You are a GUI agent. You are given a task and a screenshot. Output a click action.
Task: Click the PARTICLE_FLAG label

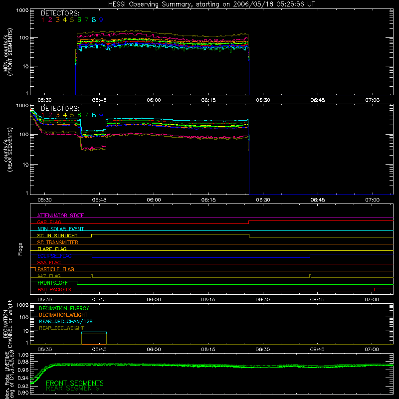click(56, 269)
